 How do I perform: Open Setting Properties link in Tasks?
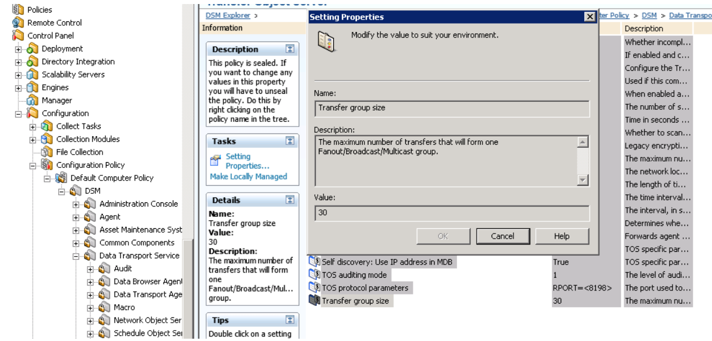248,161
